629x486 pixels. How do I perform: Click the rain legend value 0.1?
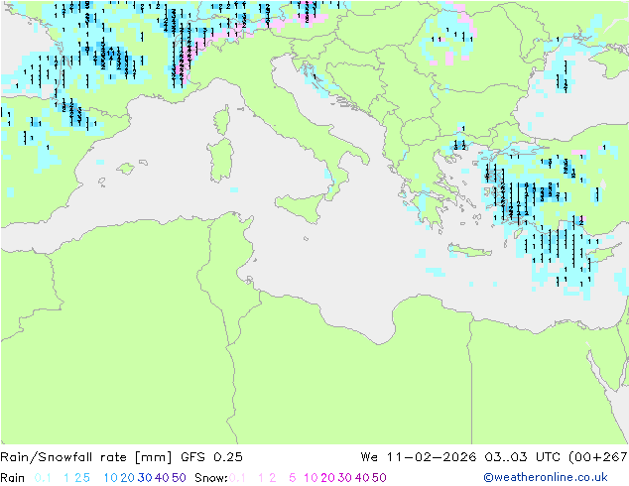tap(43, 478)
